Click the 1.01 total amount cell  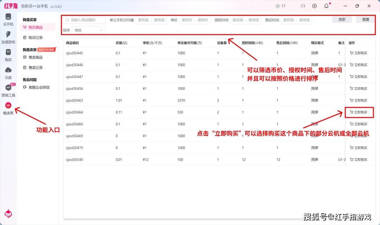119,100
